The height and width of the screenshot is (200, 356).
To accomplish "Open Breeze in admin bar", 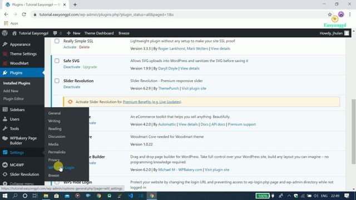I will coord(124,33).
